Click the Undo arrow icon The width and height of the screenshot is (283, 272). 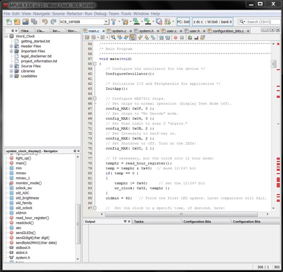45,22
